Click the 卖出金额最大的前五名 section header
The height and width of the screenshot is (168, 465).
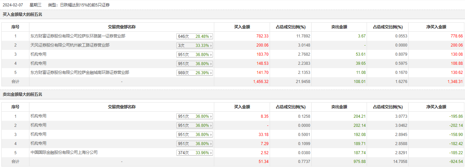click(22, 94)
